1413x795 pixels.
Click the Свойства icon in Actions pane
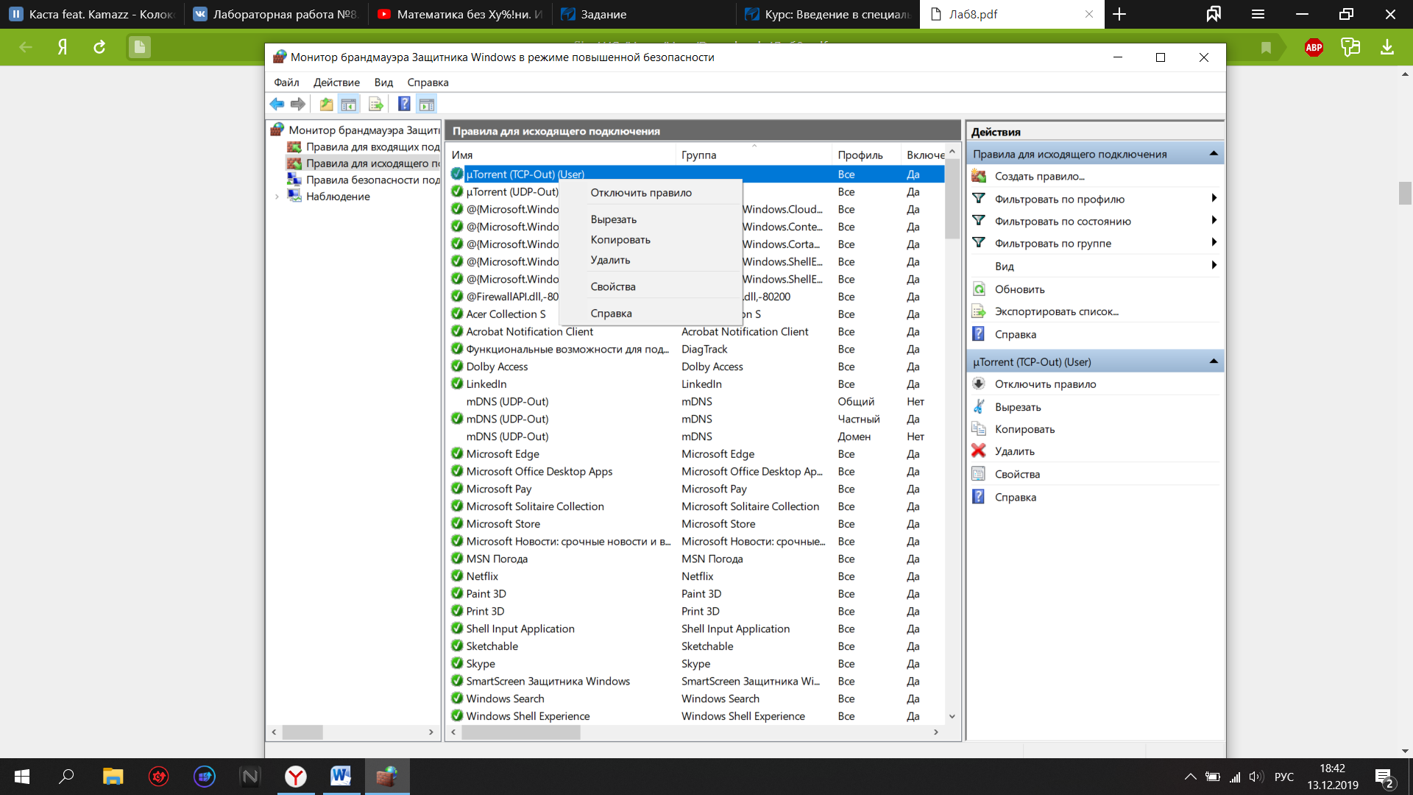pyautogui.click(x=979, y=473)
